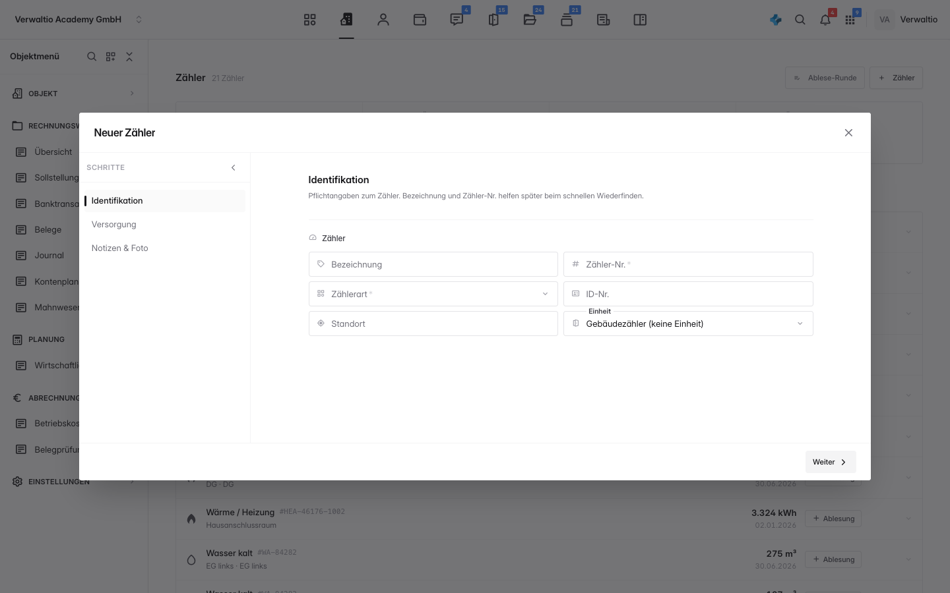Click the search icon in Objektmenü header
The image size is (950, 593).
(x=92, y=57)
